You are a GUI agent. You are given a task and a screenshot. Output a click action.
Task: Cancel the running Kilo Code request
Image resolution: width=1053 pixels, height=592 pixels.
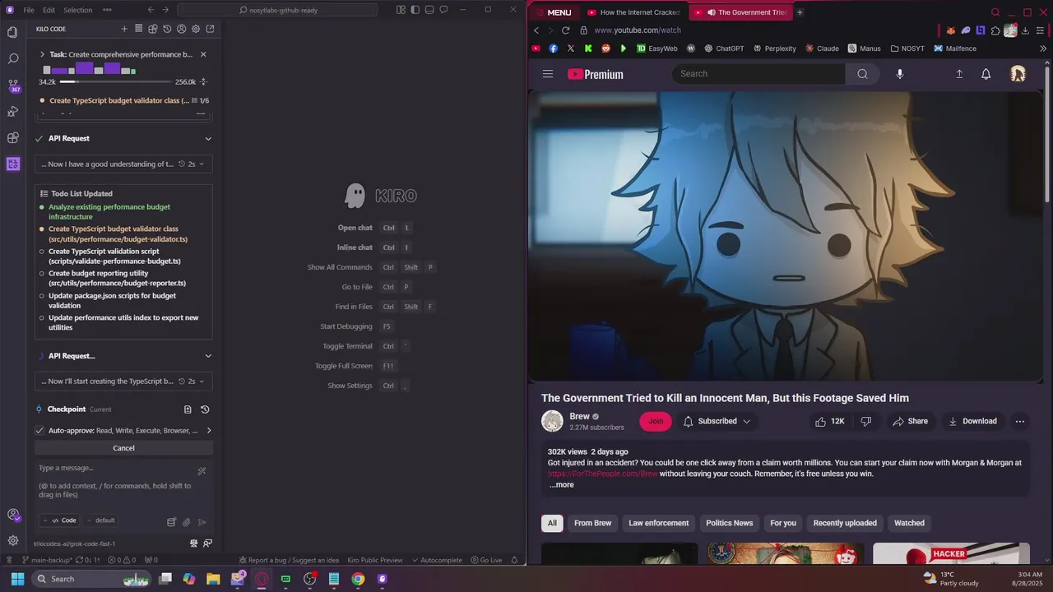123,448
